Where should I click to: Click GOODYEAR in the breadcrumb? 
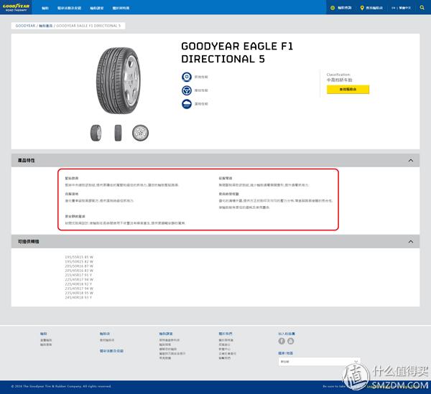tap(25, 26)
